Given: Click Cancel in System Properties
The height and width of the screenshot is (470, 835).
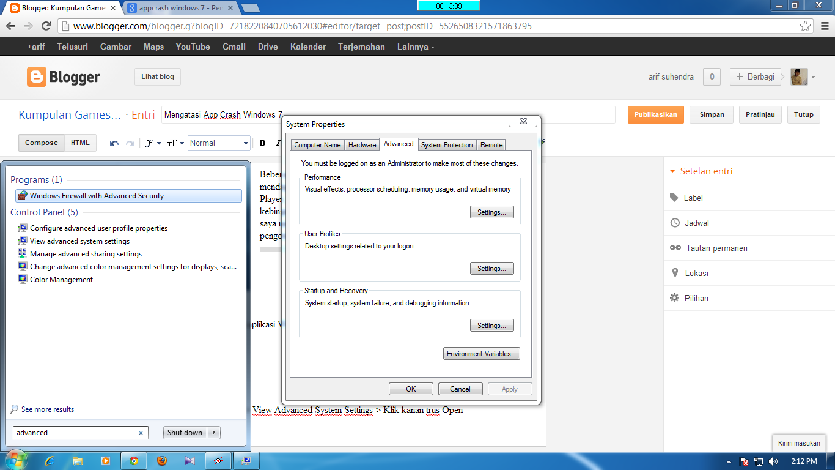Looking at the screenshot, I should point(460,389).
